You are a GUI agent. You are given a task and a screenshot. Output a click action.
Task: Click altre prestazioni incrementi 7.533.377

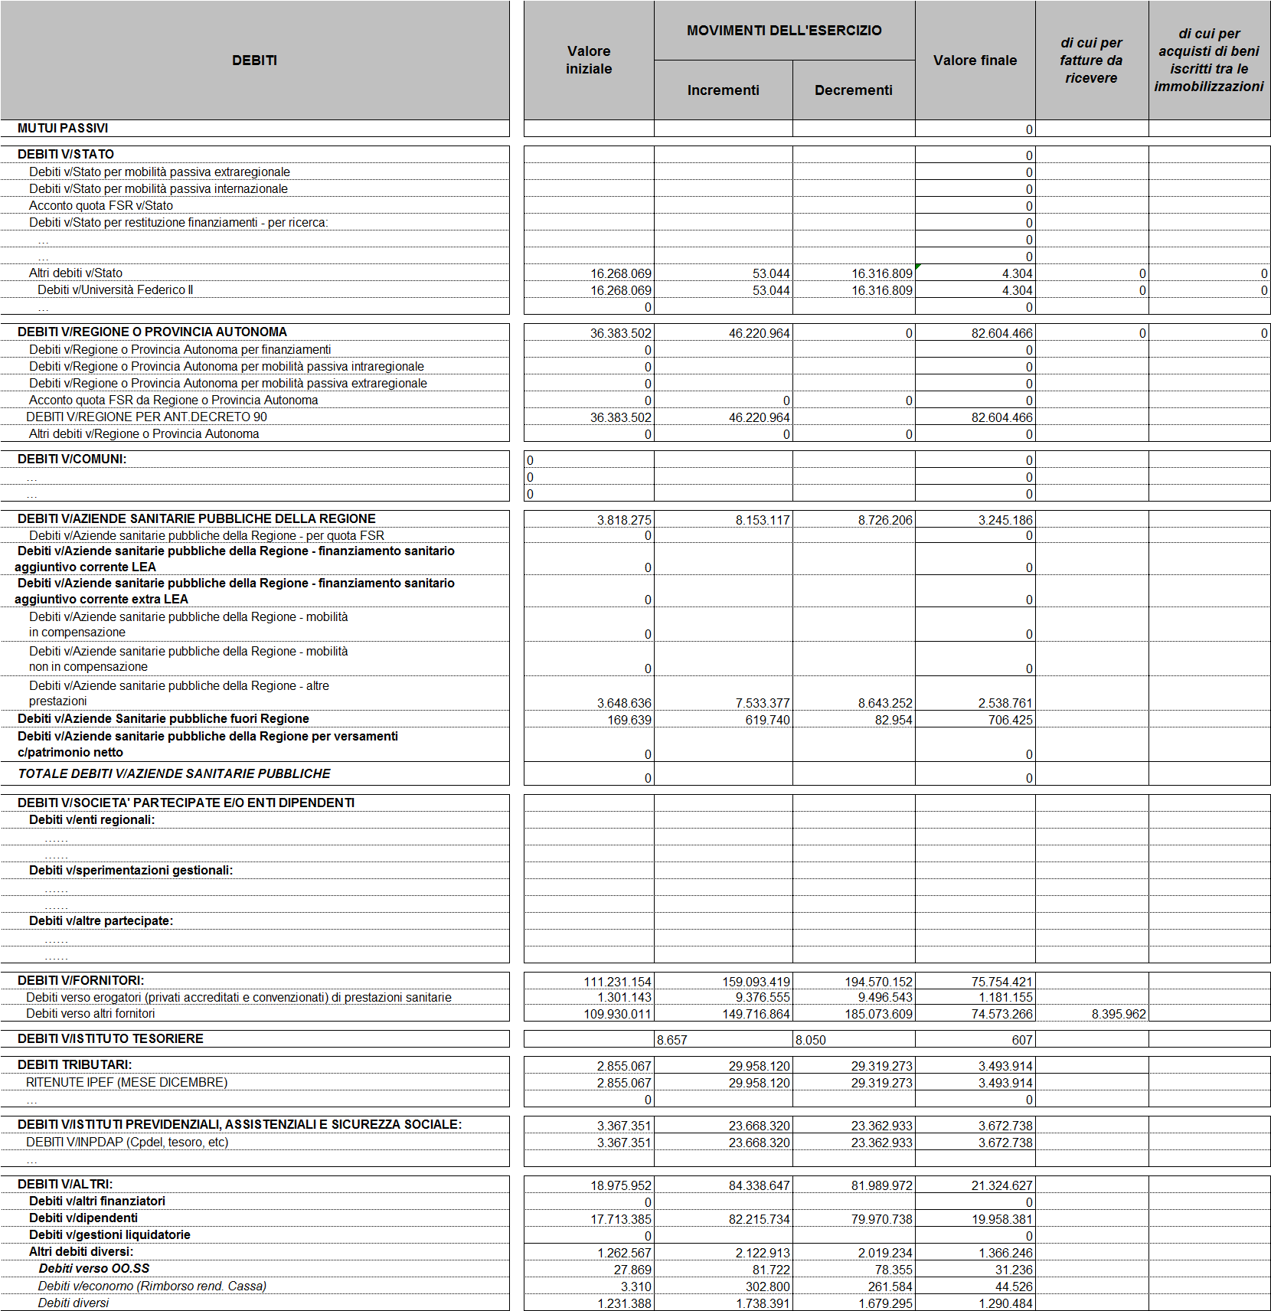click(763, 703)
